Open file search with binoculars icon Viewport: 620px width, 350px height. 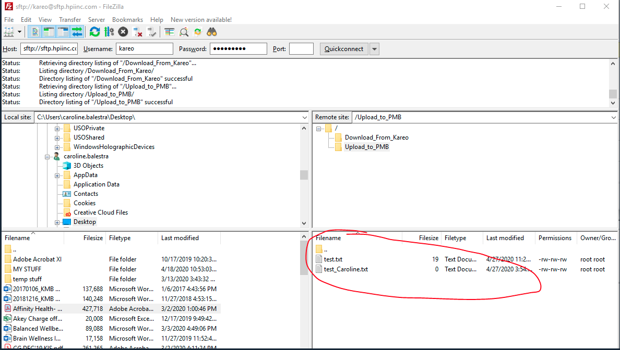click(x=211, y=32)
